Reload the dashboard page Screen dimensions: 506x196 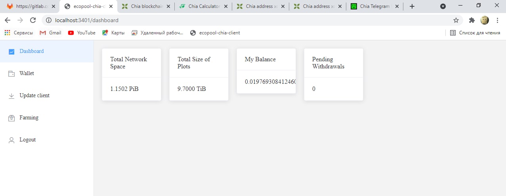(33, 20)
